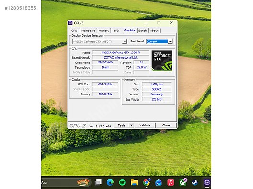Click the GDDR5 memory type value
Viewport: 253px width, 189px height.
click(x=157, y=89)
